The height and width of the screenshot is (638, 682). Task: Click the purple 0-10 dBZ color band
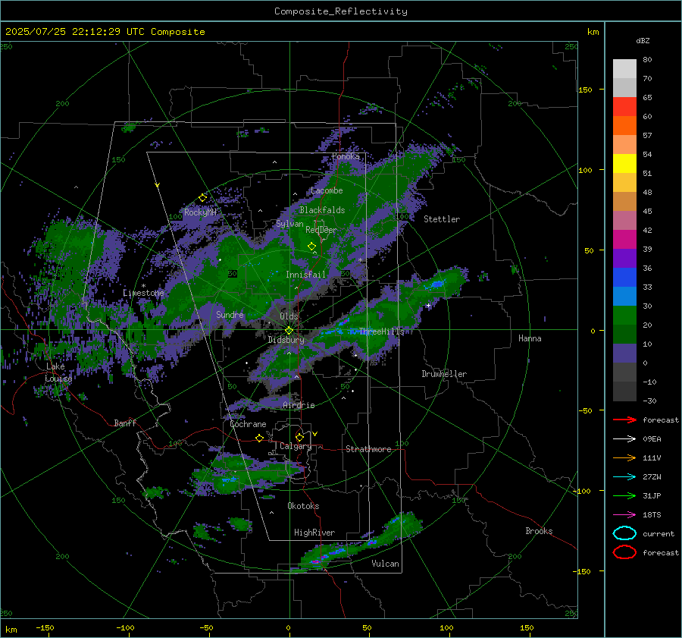tap(624, 354)
